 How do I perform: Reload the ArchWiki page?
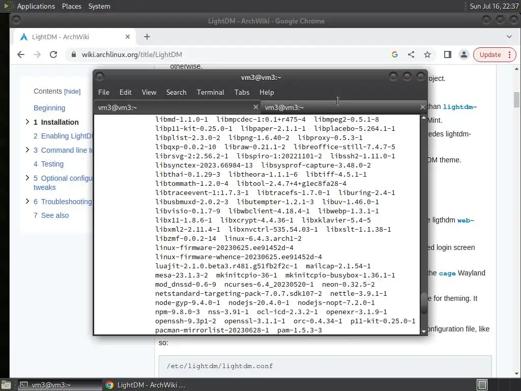[53, 54]
